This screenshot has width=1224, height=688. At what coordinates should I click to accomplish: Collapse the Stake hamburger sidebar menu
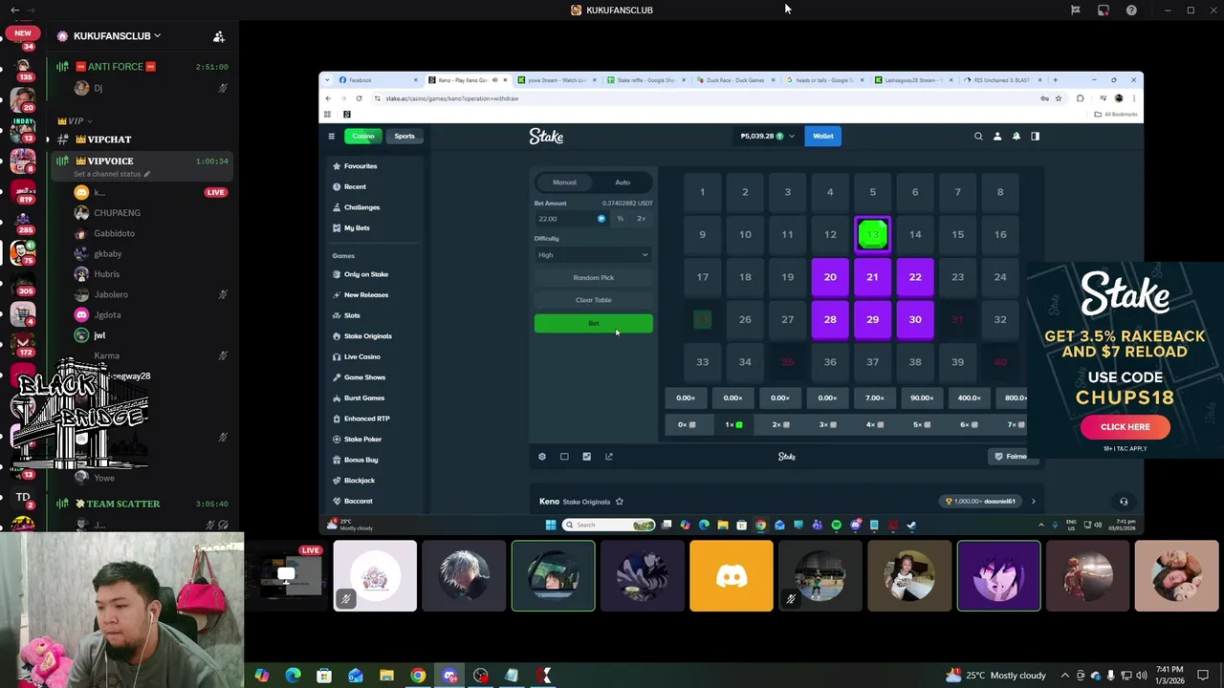tap(332, 137)
